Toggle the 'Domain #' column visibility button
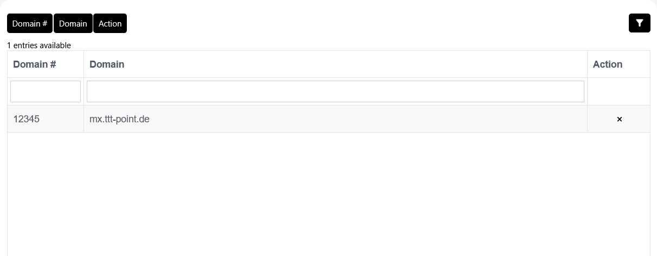 coord(30,23)
